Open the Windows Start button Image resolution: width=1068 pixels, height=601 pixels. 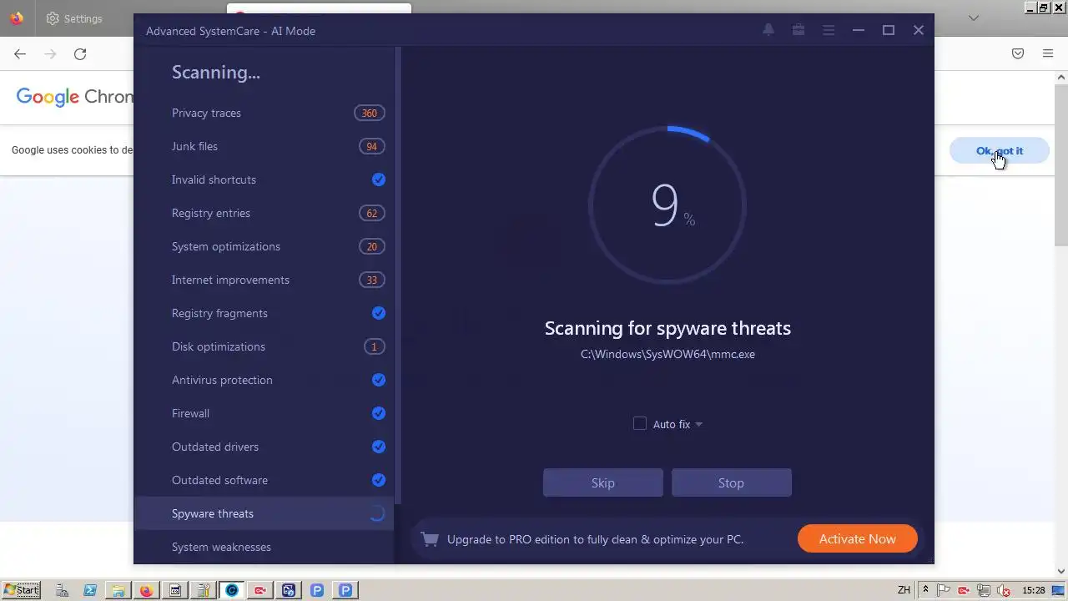tap(22, 590)
